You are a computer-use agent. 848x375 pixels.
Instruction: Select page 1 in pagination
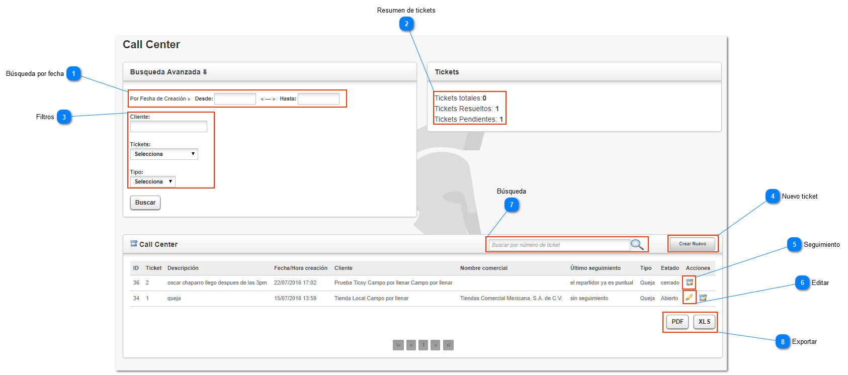(x=423, y=345)
